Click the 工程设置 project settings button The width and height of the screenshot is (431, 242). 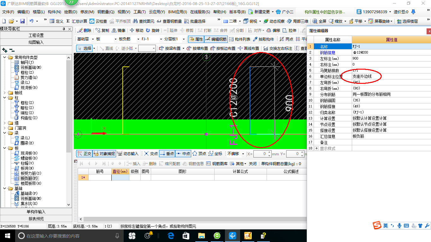[x=36, y=35]
